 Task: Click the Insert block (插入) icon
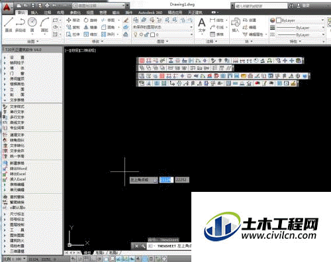(236, 24)
